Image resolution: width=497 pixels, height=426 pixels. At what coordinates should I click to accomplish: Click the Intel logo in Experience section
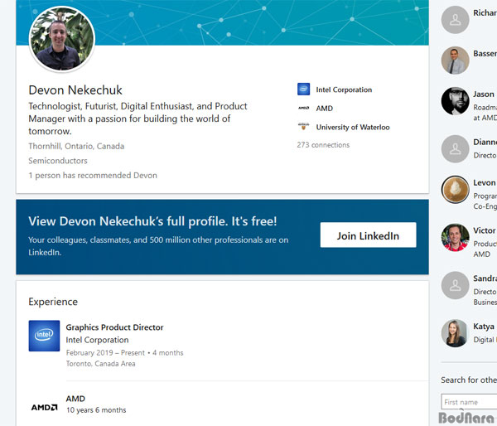(x=44, y=336)
